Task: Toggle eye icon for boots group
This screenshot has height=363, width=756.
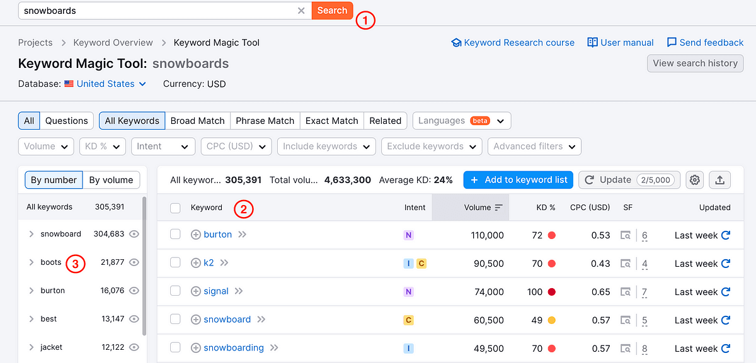Action: (x=134, y=262)
